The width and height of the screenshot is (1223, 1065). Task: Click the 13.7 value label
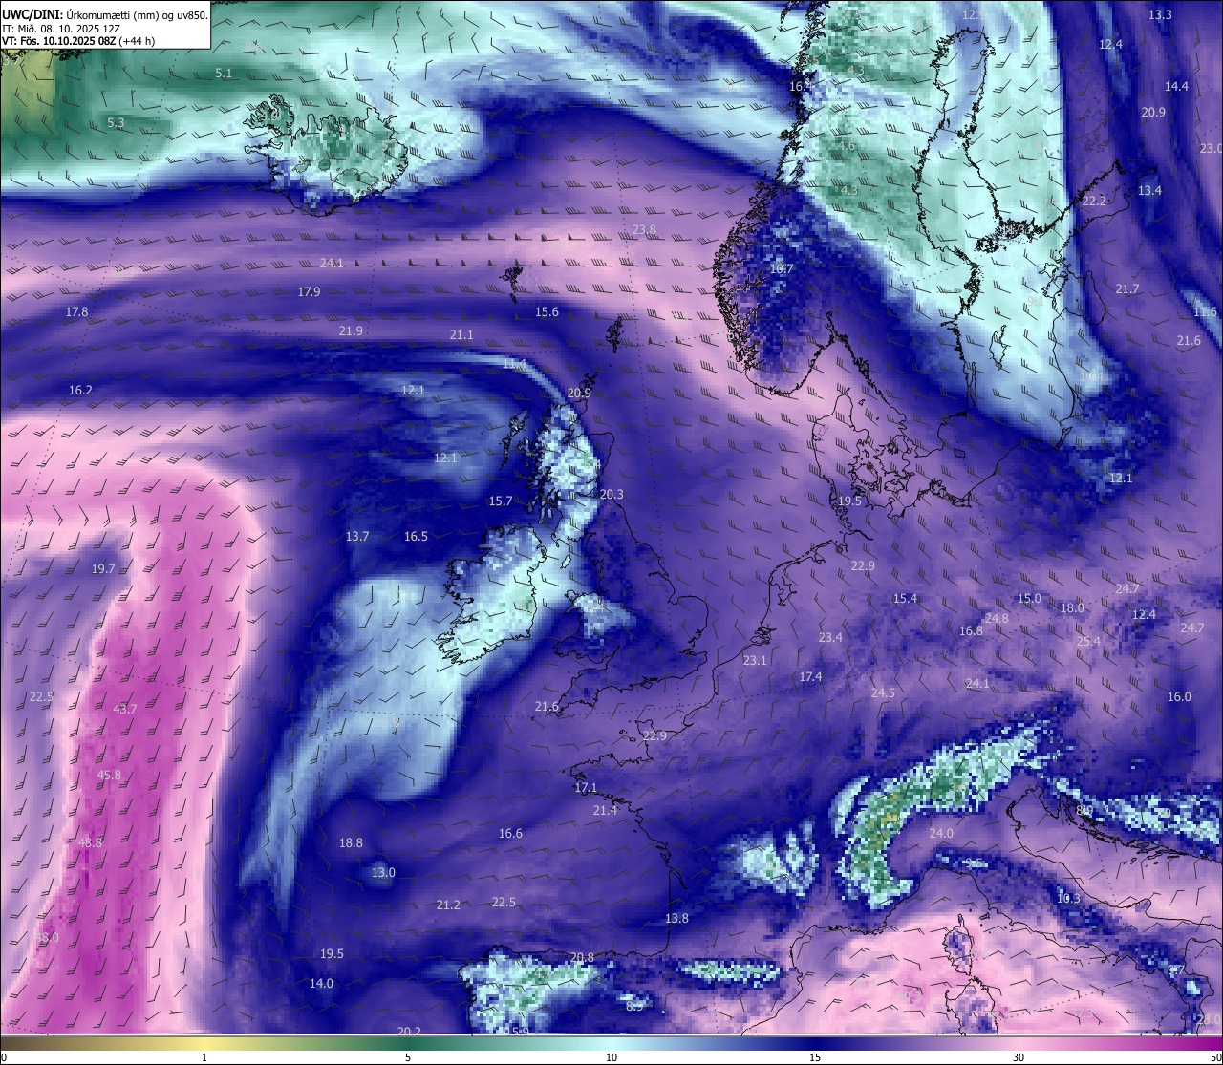(357, 536)
